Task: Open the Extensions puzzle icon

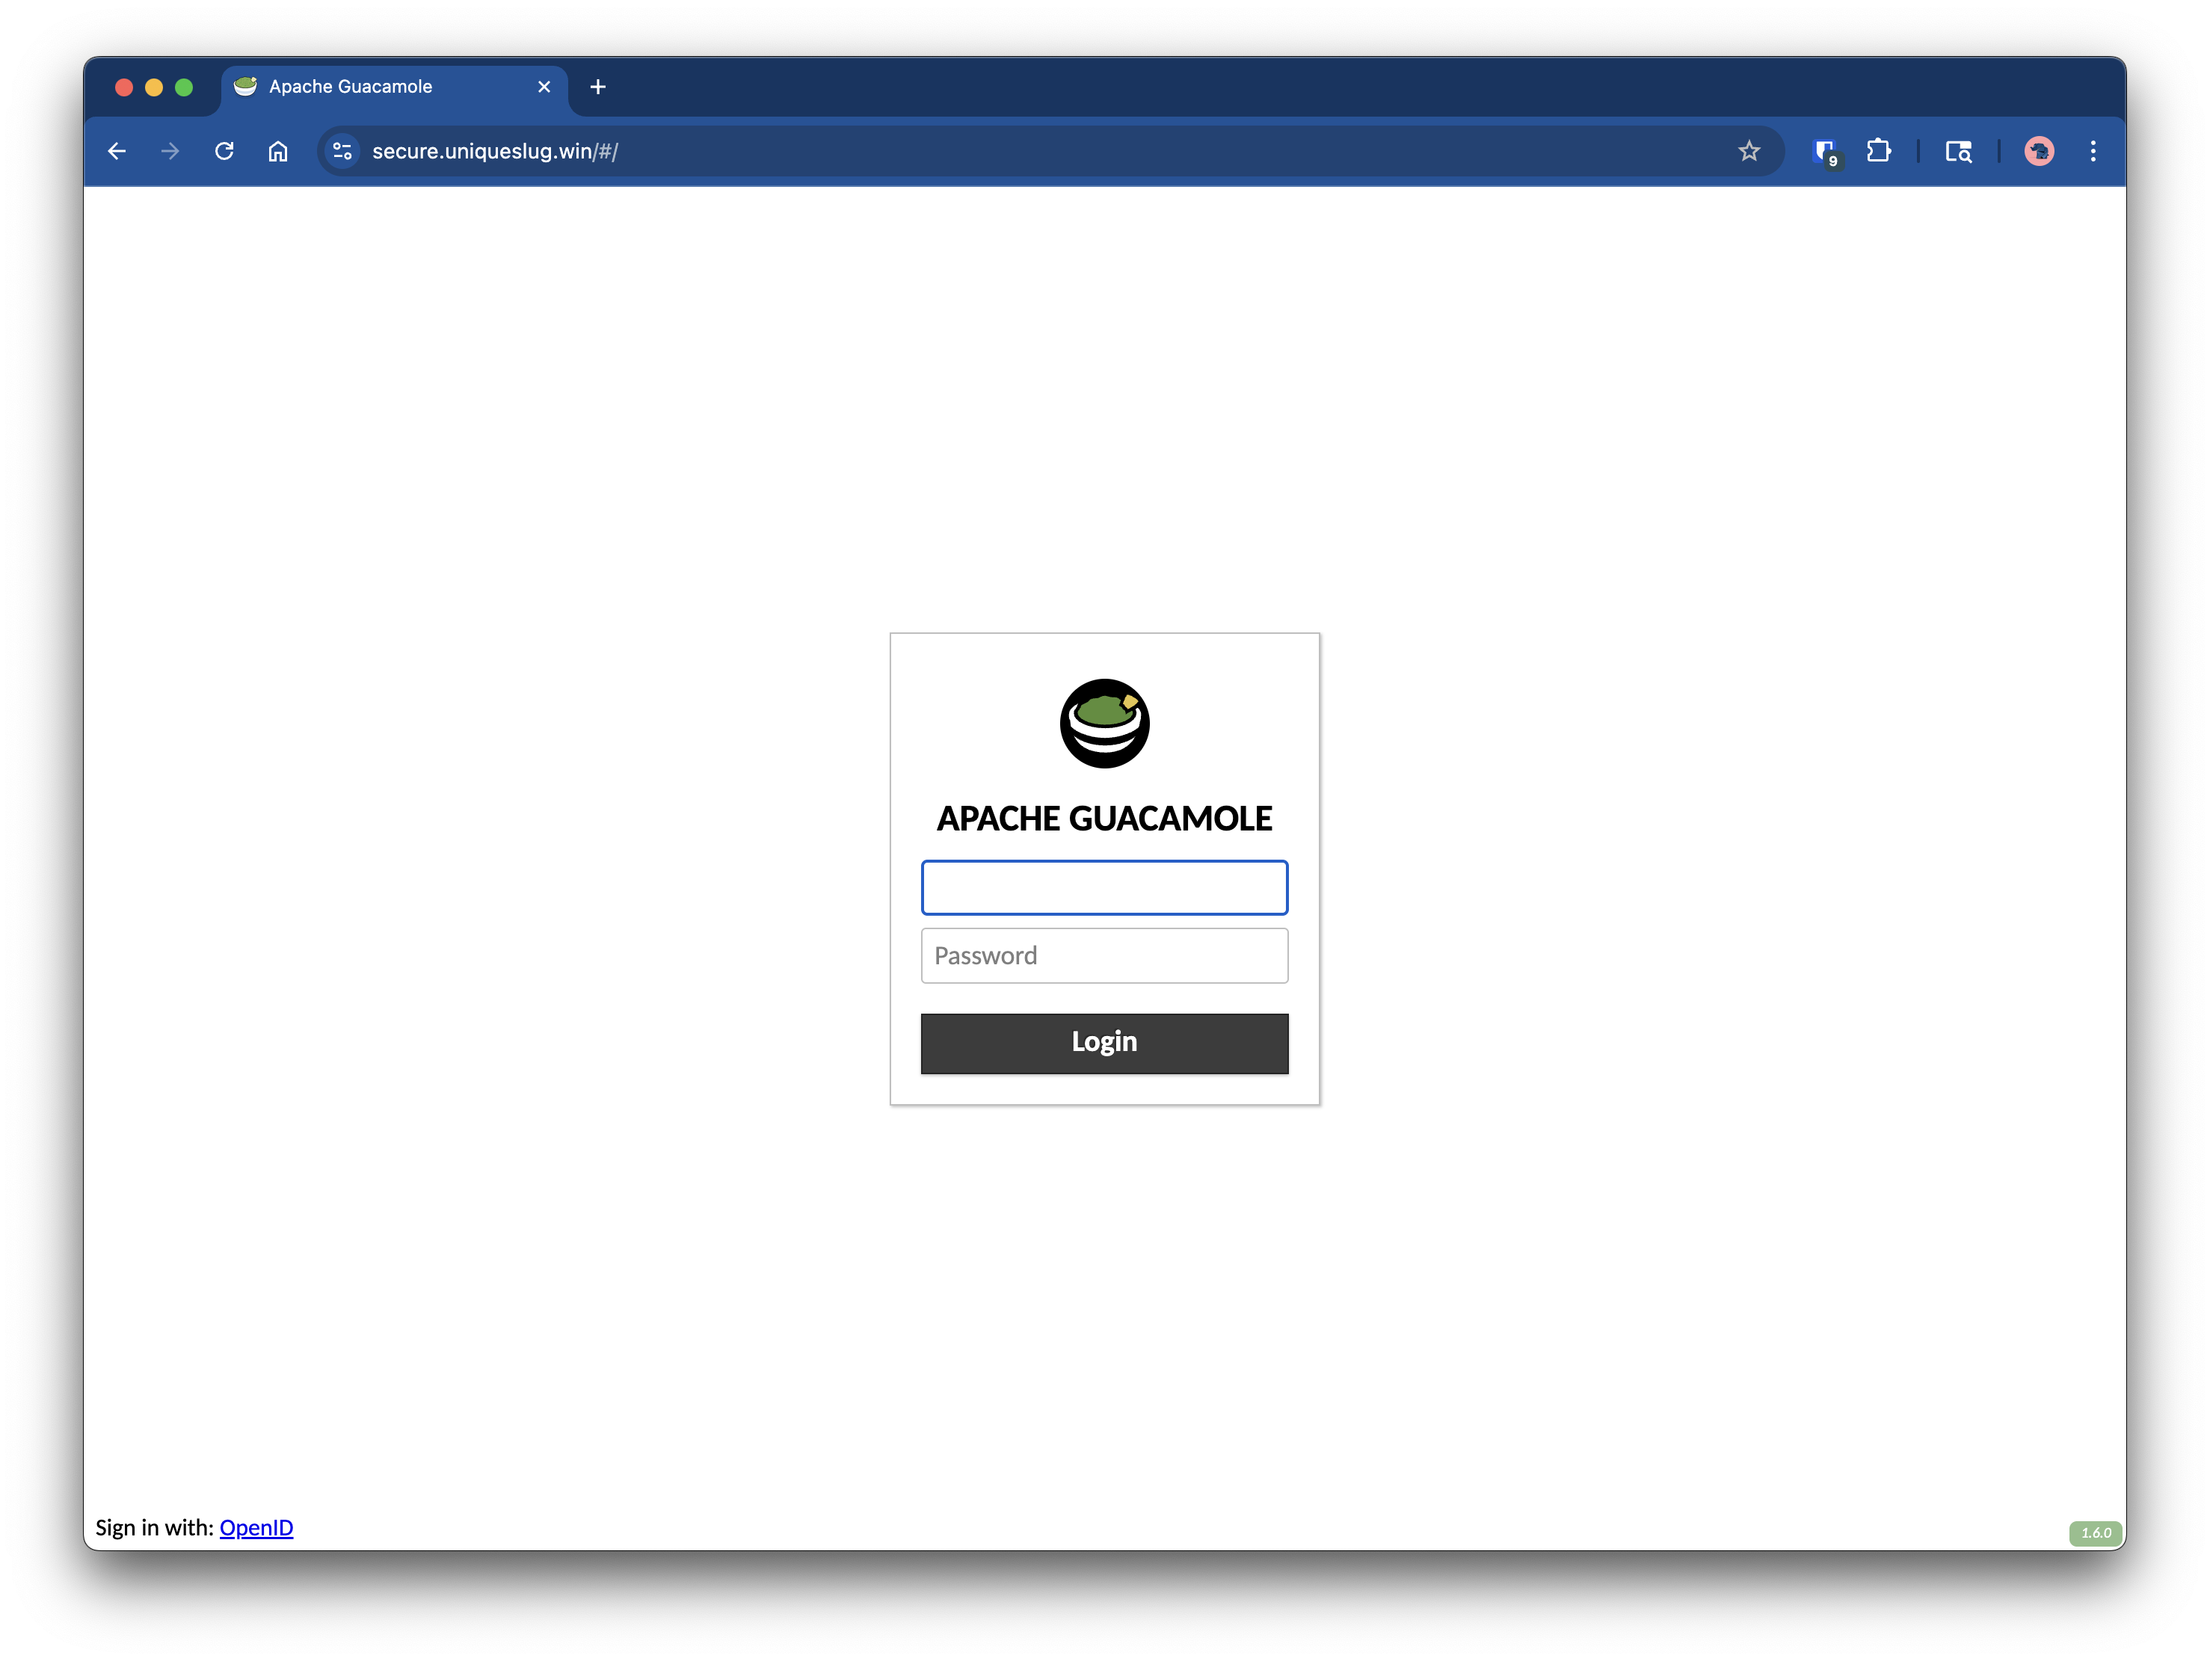Action: pyautogui.click(x=1878, y=151)
